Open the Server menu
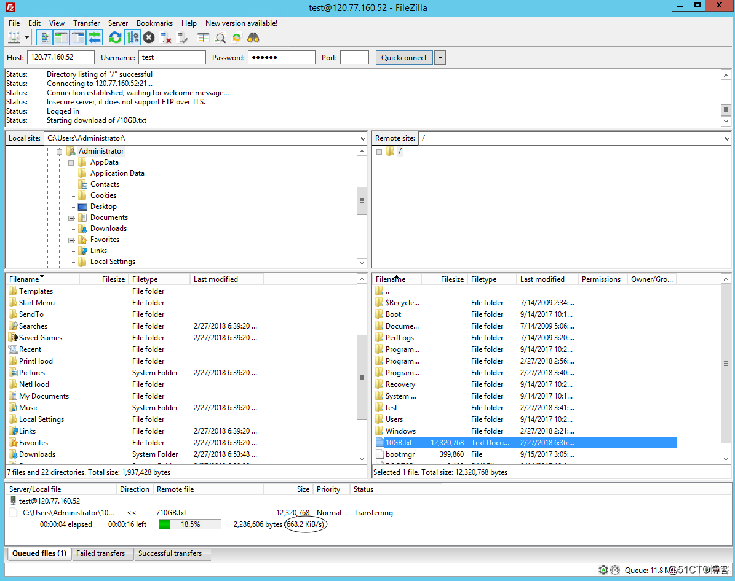Image resolution: width=735 pixels, height=581 pixels. click(117, 23)
